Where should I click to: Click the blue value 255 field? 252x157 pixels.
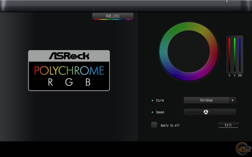pos(240,76)
